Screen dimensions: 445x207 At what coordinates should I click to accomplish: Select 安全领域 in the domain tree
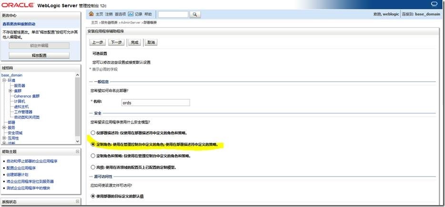15,133
